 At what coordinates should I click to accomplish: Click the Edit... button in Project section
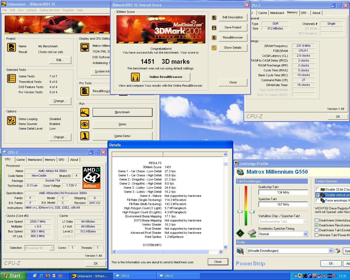60,60
